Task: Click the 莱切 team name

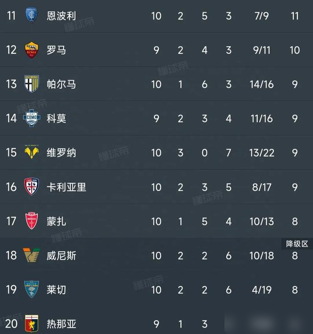Action: click(x=56, y=289)
